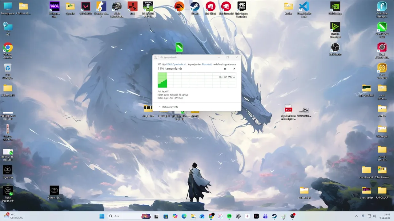Select the Corel Font Manager shortcut
Viewport: 394px width, 221px height.
(382, 10)
